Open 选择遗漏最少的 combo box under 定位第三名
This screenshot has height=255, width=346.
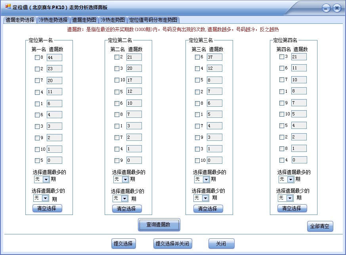(x=202, y=198)
